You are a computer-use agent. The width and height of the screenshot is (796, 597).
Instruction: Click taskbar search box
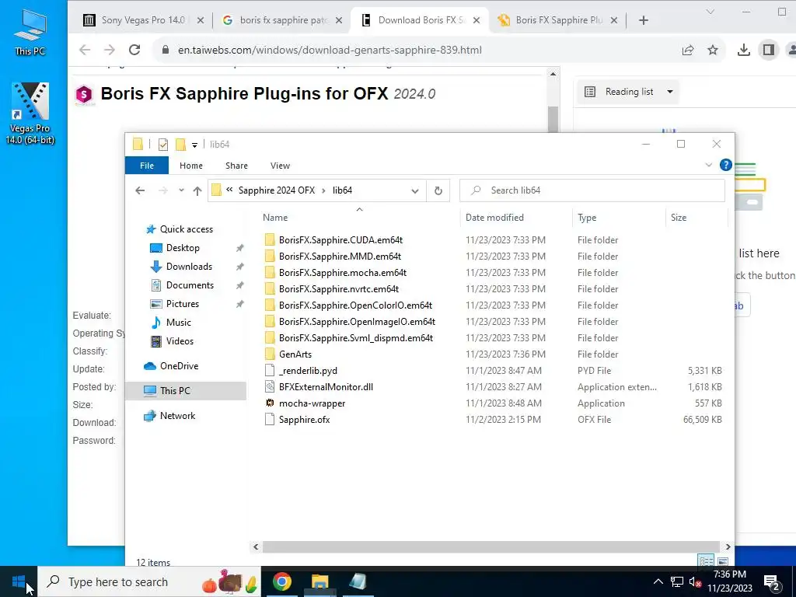tap(149, 581)
